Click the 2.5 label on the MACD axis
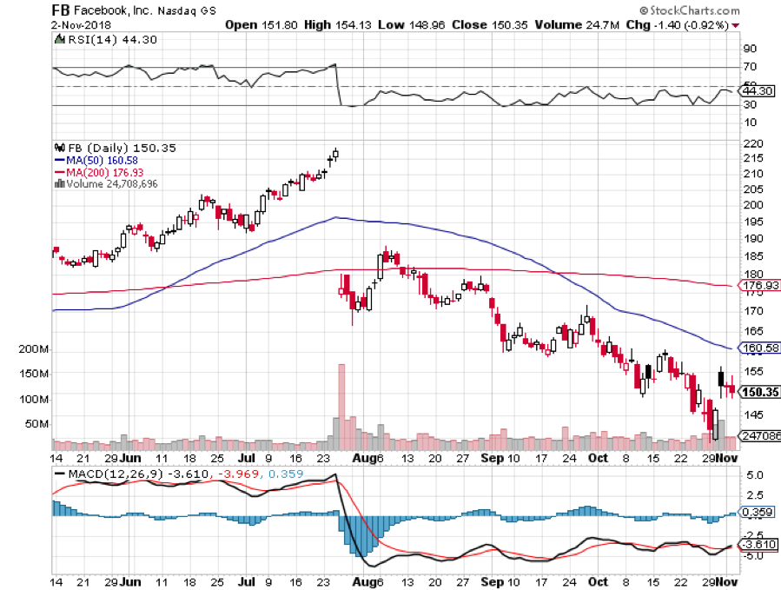Viewport: 781px width, 590px height. pos(754,494)
